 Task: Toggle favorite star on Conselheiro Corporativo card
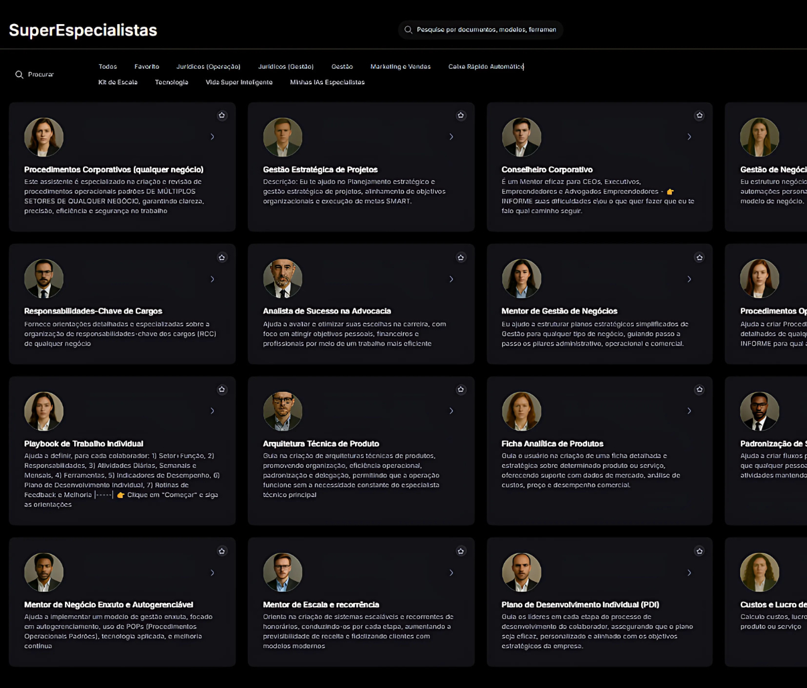pyautogui.click(x=699, y=116)
